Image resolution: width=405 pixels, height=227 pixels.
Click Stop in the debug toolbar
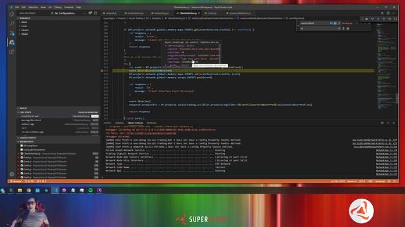[x=395, y=19]
